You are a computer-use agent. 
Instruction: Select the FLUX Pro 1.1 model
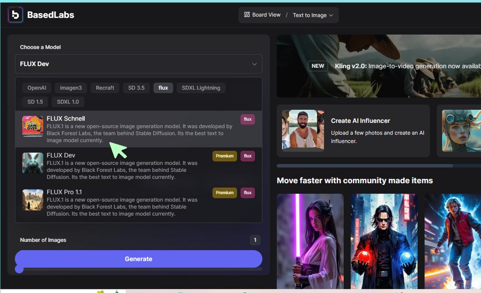[x=139, y=202]
